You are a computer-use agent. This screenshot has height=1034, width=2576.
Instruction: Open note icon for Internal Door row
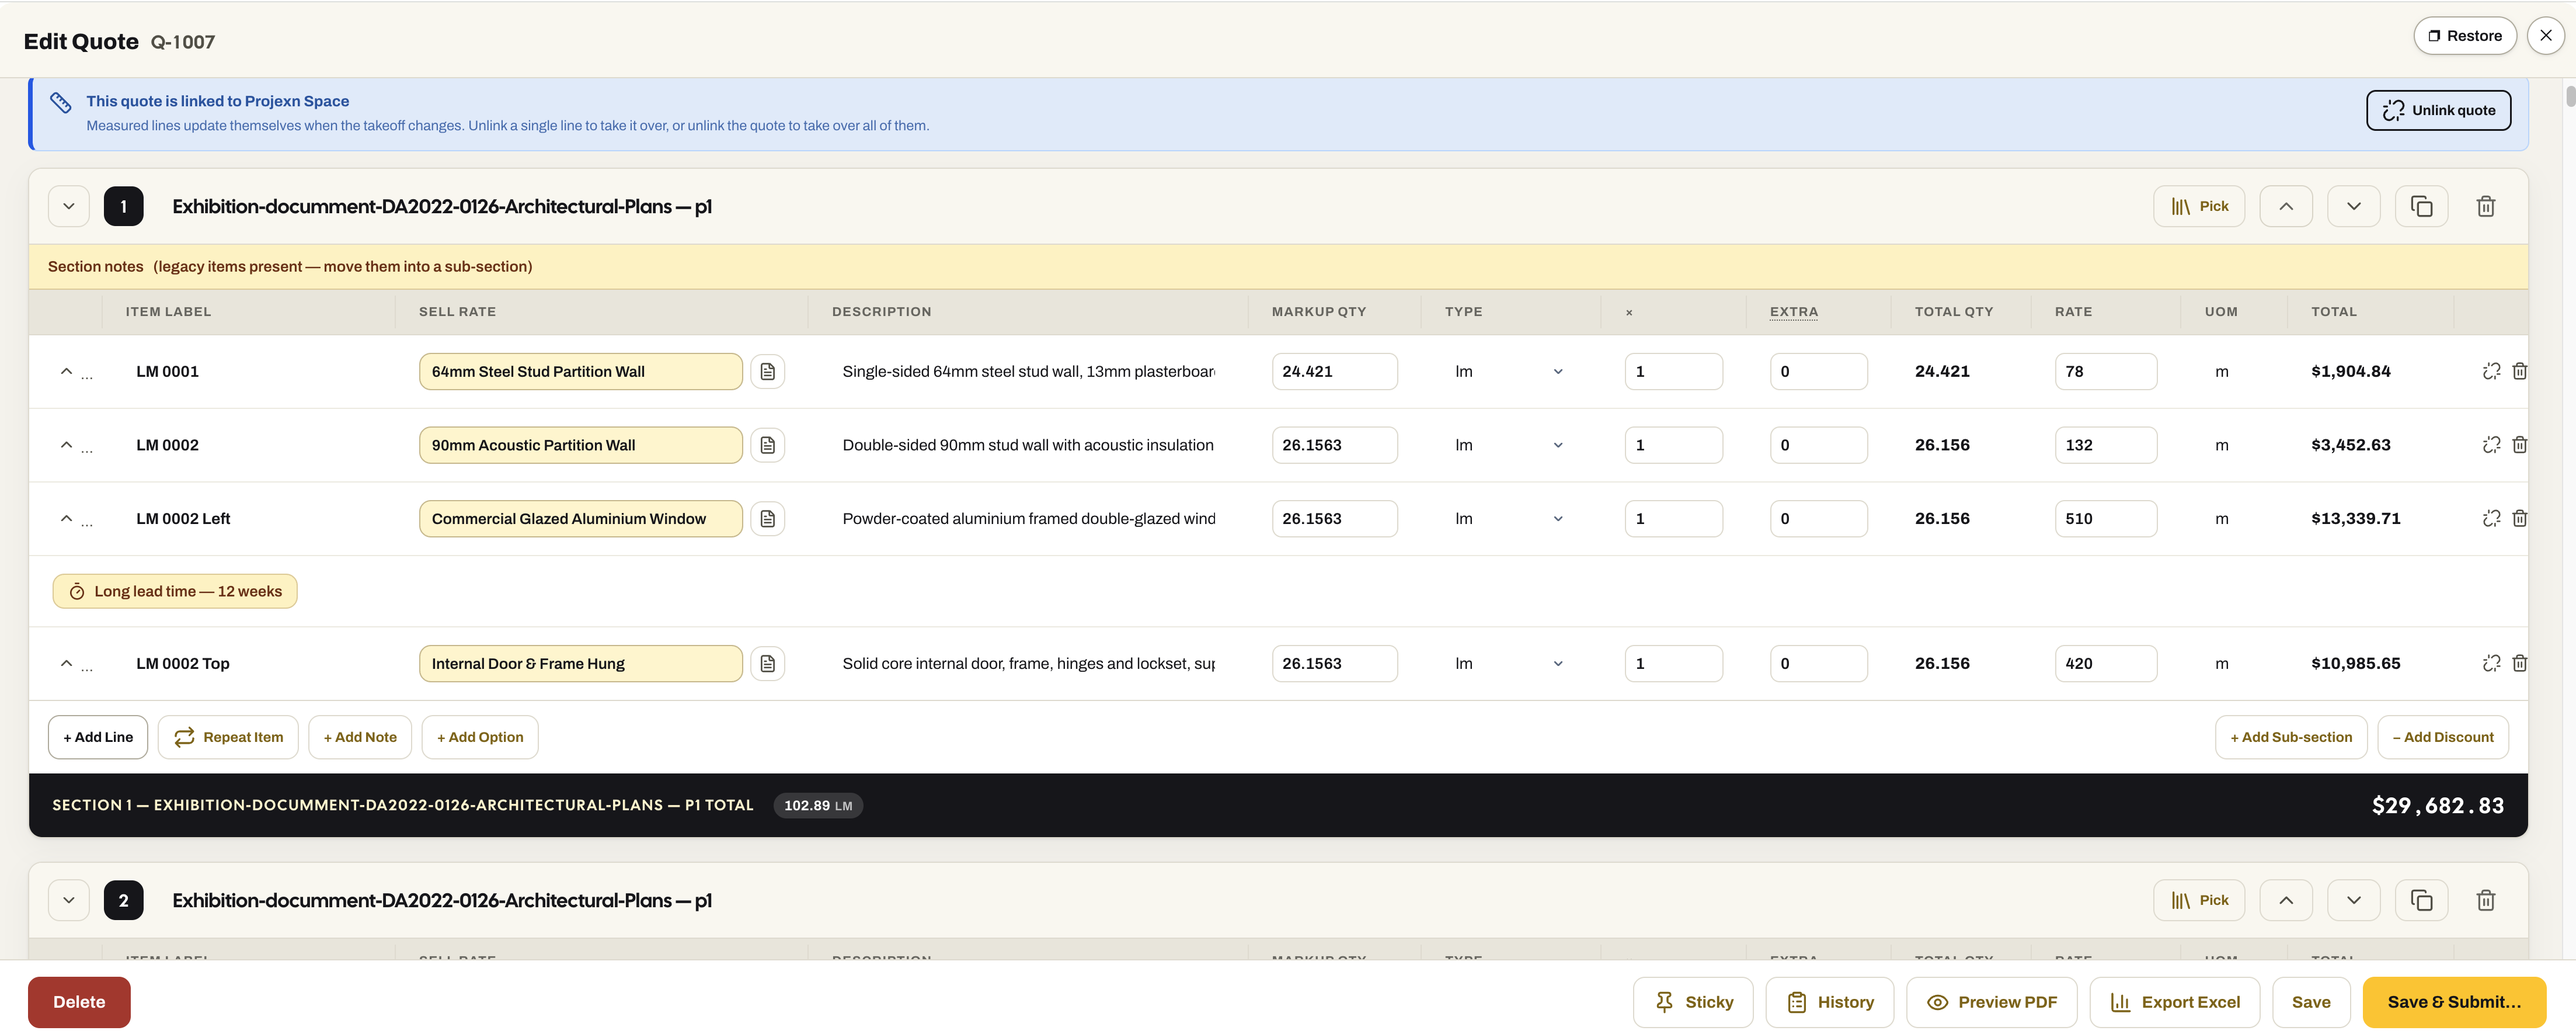[767, 662]
